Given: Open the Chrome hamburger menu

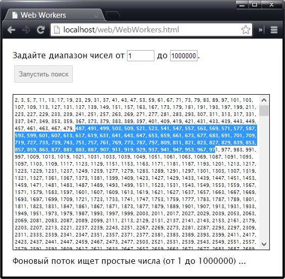Looking at the screenshot, I should tap(274, 30).
